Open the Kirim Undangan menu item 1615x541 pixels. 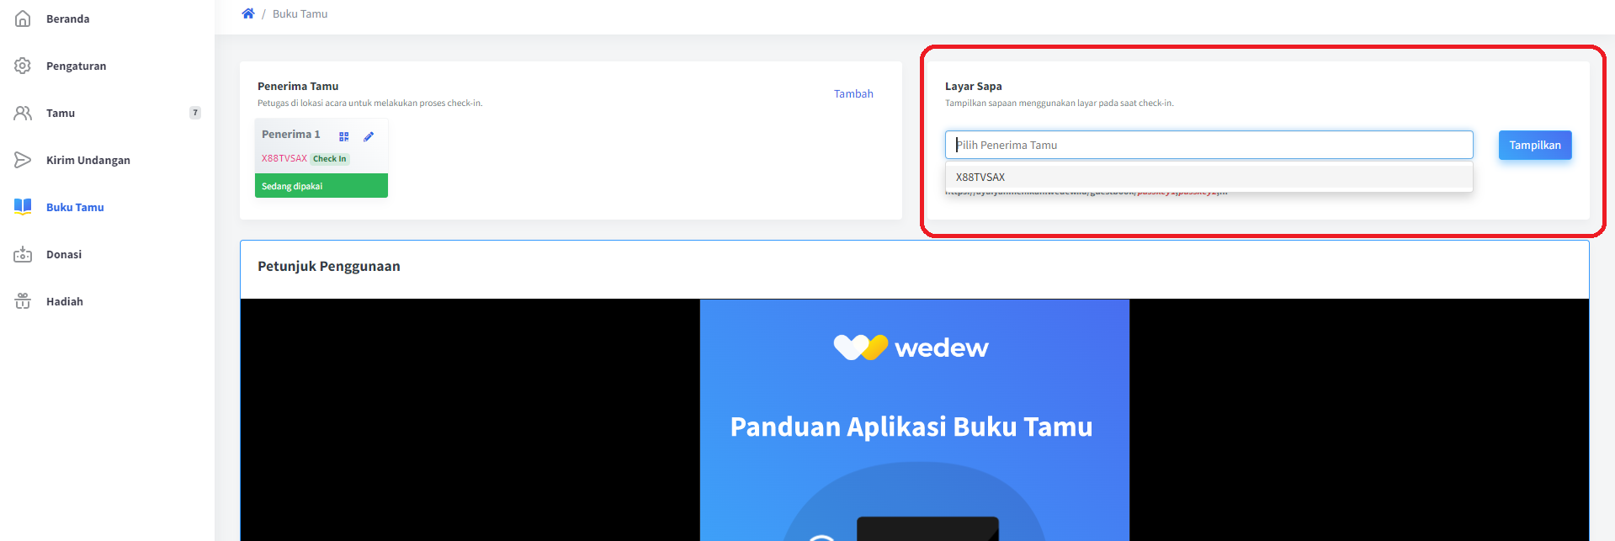[x=88, y=160]
